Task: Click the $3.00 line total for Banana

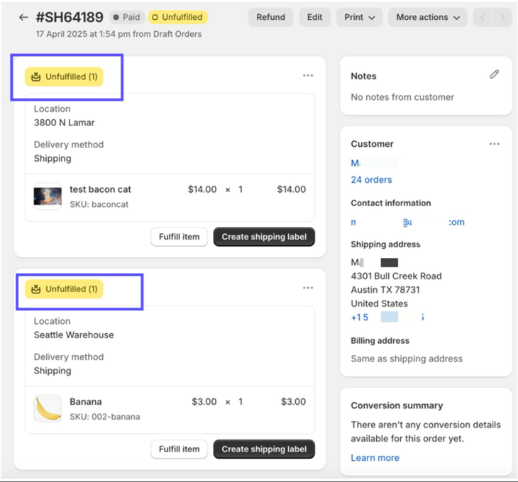Action: pyautogui.click(x=293, y=401)
